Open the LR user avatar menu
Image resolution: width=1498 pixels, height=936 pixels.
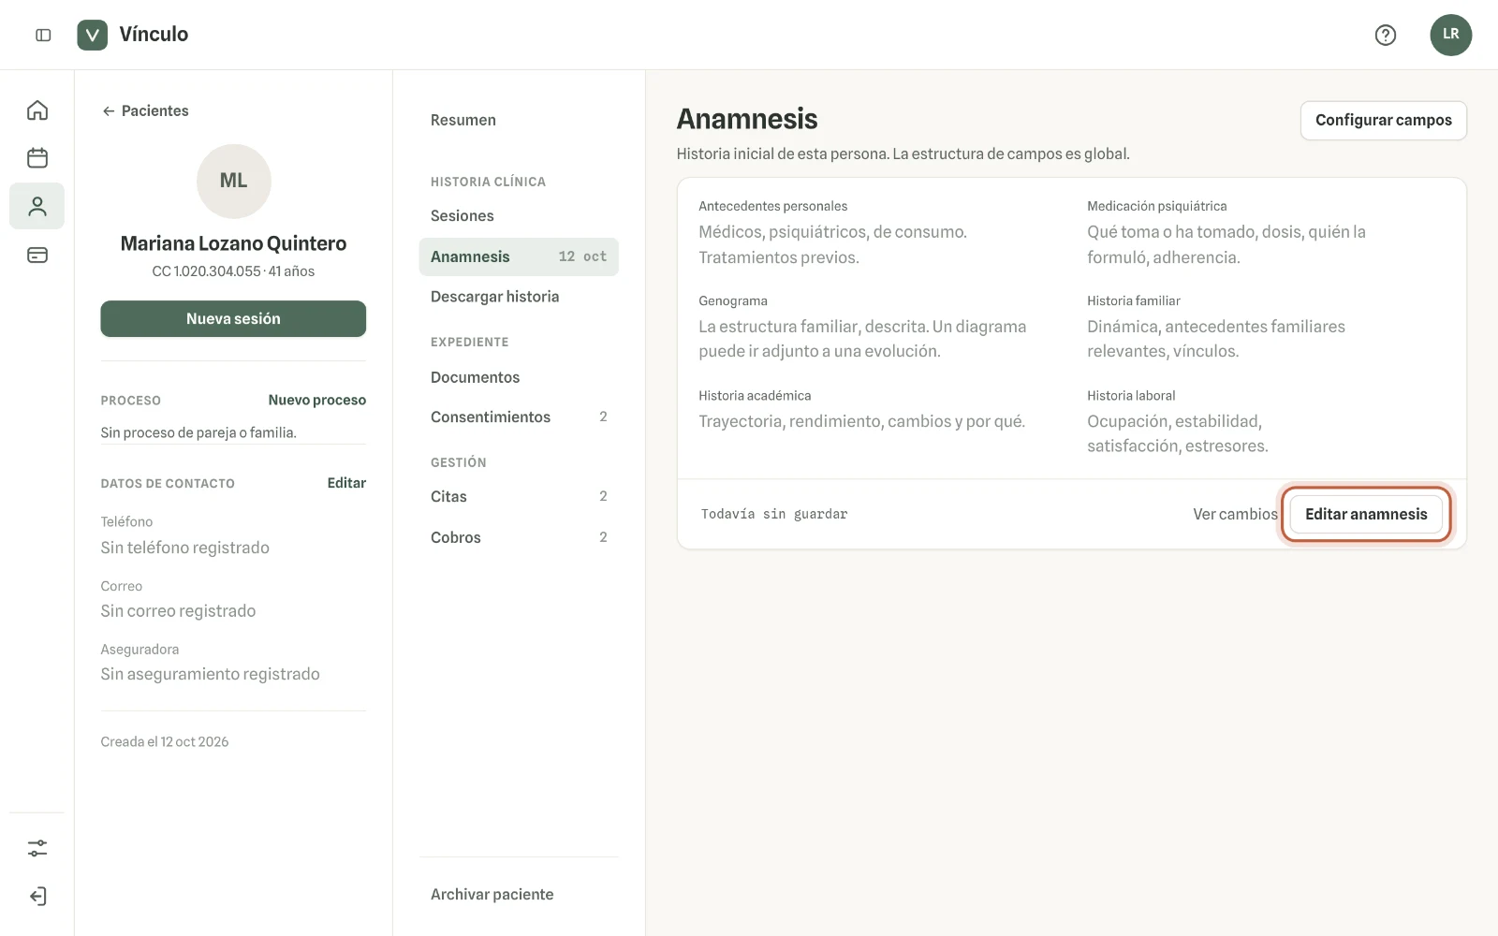1450,35
